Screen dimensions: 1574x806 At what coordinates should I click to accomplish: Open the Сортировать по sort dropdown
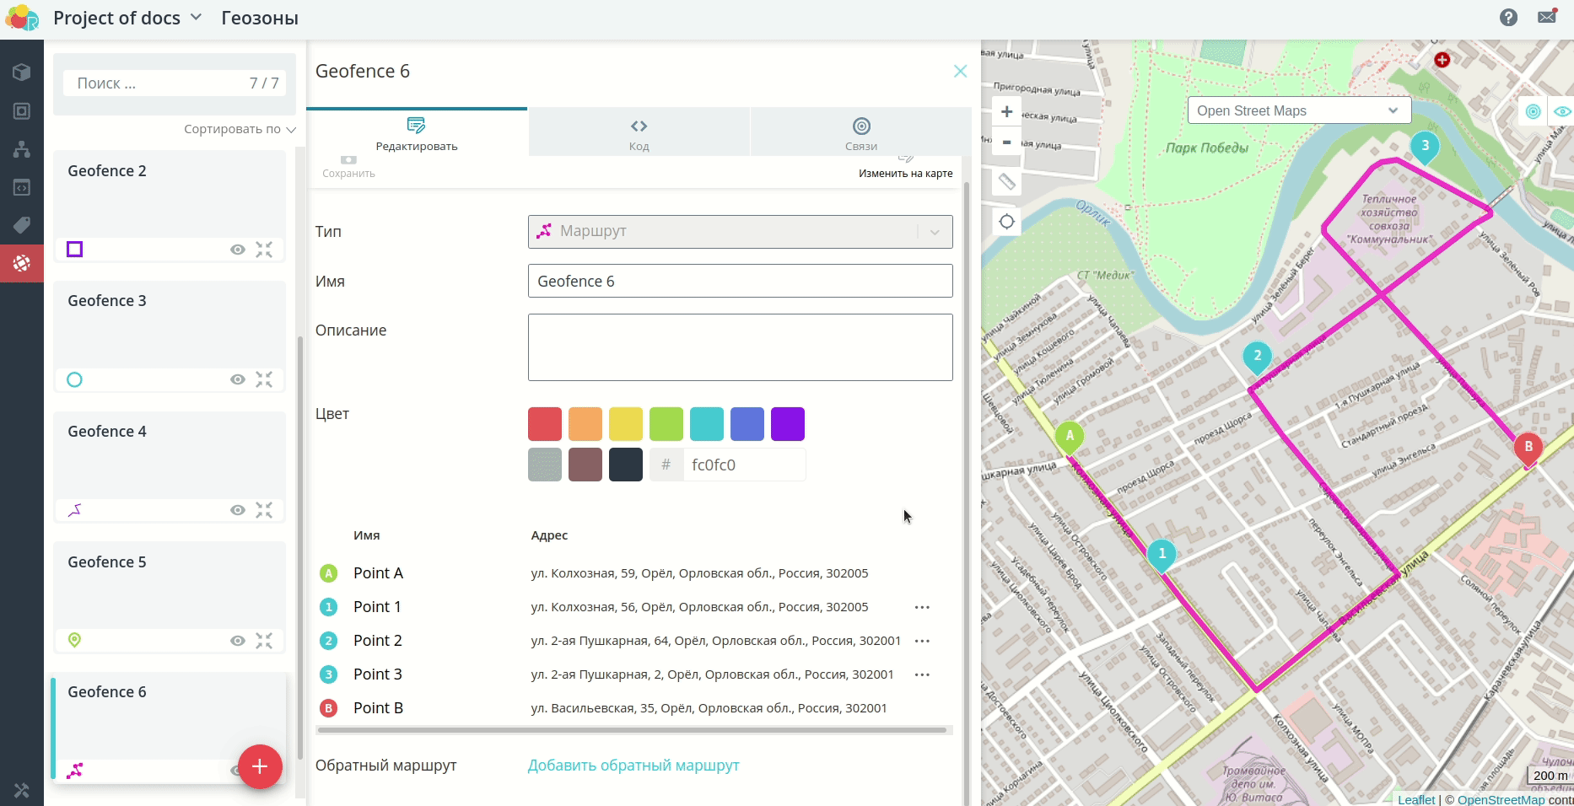tap(240, 129)
